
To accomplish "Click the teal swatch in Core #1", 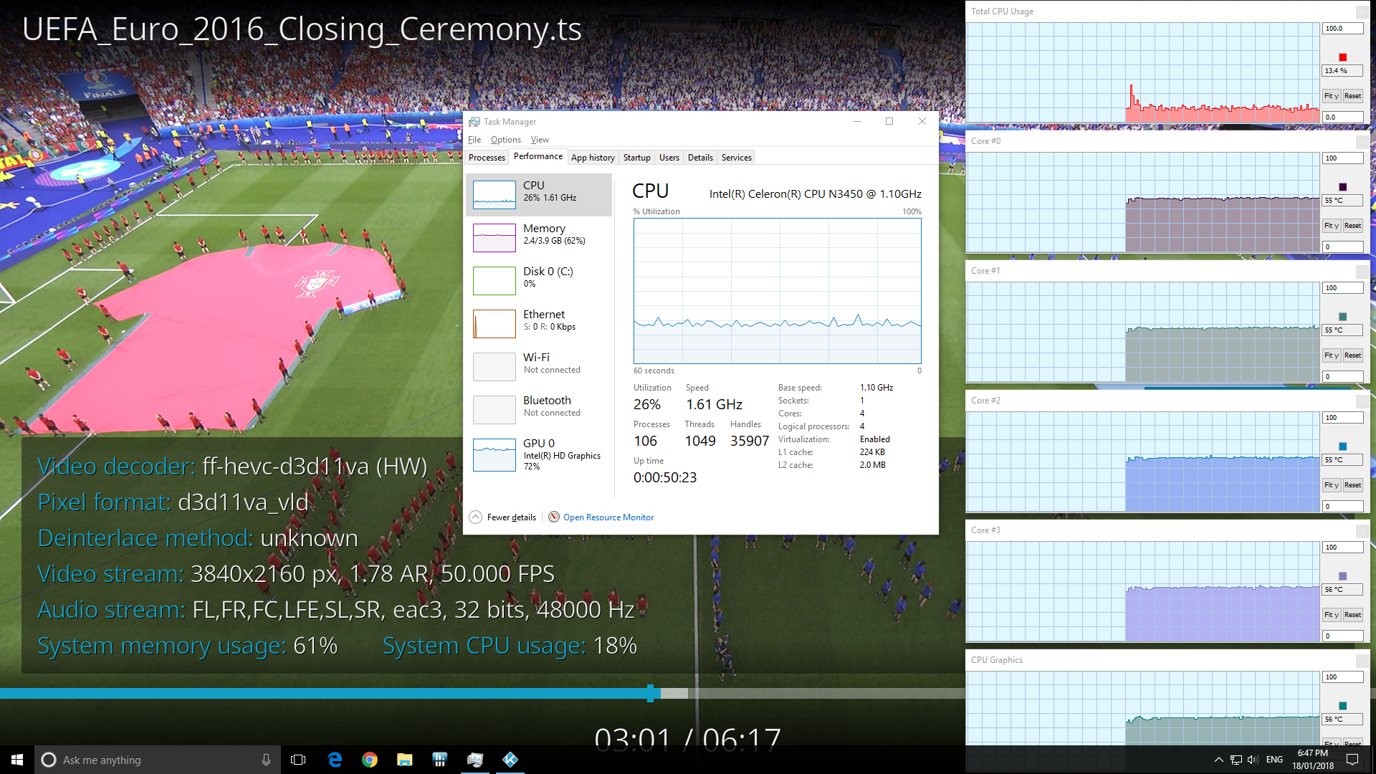I will coord(1343,317).
